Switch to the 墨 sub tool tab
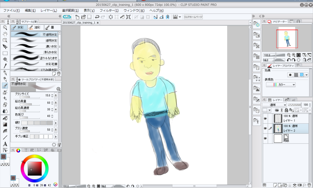The width and height of the screenshot is (313, 188). tap(52, 27)
